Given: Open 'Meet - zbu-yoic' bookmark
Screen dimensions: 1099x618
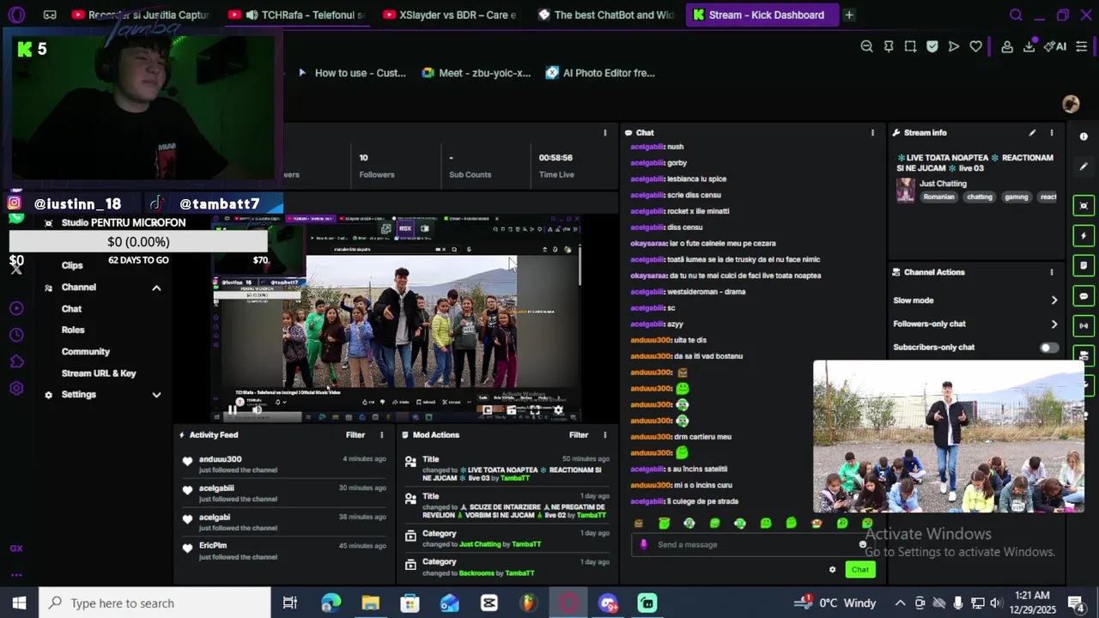Looking at the screenshot, I should [477, 73].
